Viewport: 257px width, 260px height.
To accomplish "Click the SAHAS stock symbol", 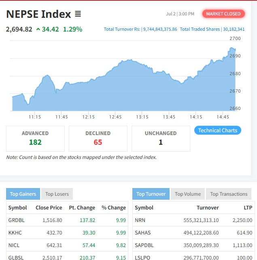I will tap(142, 233).
